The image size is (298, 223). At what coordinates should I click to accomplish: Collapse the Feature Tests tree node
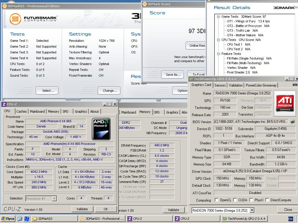pyautogui.click(x=218, y=54)
